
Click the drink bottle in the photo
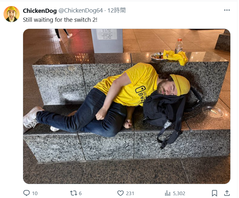pos(179,46)
